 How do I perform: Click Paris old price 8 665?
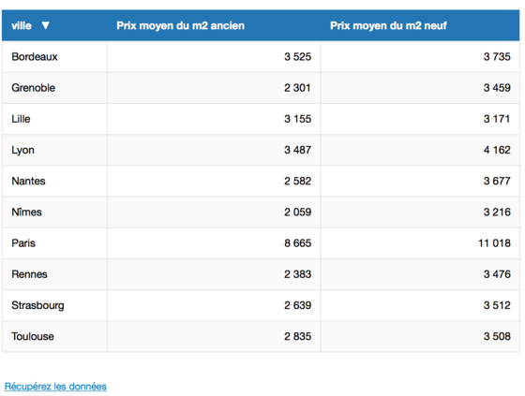pos(298,243)
